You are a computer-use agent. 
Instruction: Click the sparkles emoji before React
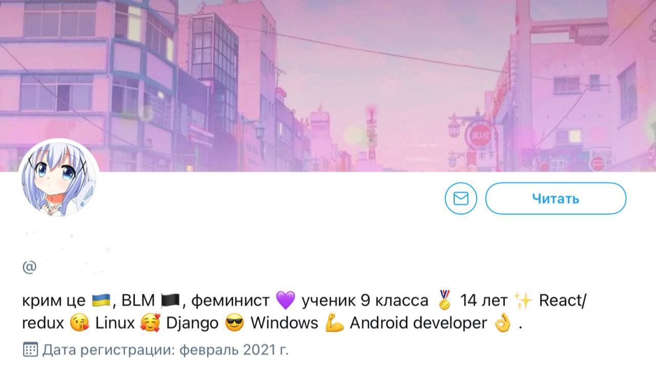tap(523, 300)
